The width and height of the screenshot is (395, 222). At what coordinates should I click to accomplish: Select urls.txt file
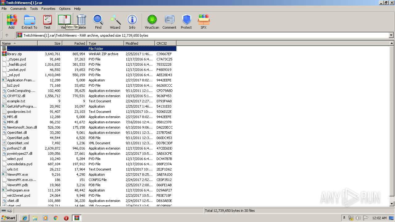point(13,169)
